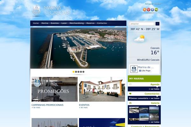Image resolution: width=191 pixels, height=127 pixels.
Task: Click the pesquisar search field
Action: click(x=142, y=24)
